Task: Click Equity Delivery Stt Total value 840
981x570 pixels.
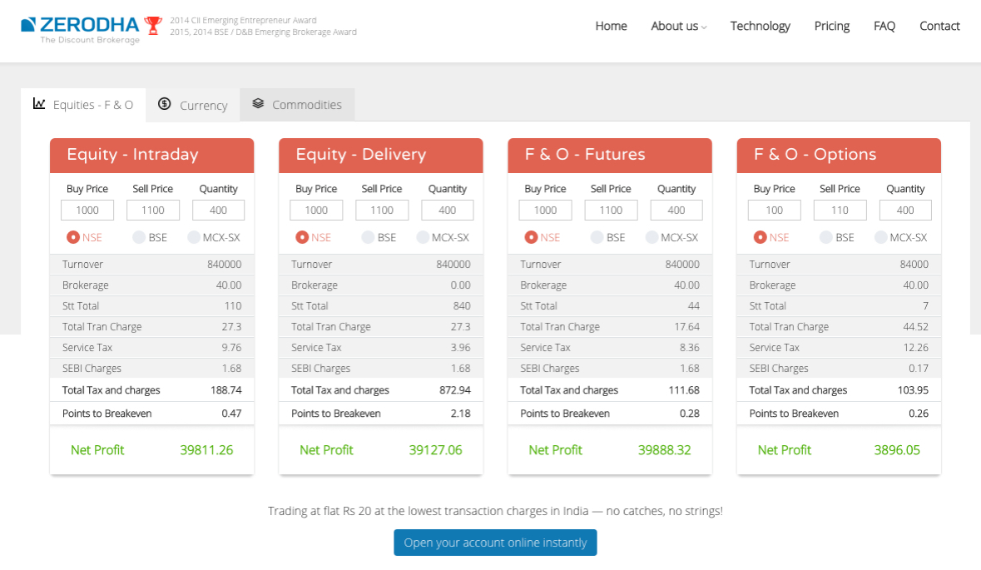Action: pyautogui.click(x=462, y=306)
